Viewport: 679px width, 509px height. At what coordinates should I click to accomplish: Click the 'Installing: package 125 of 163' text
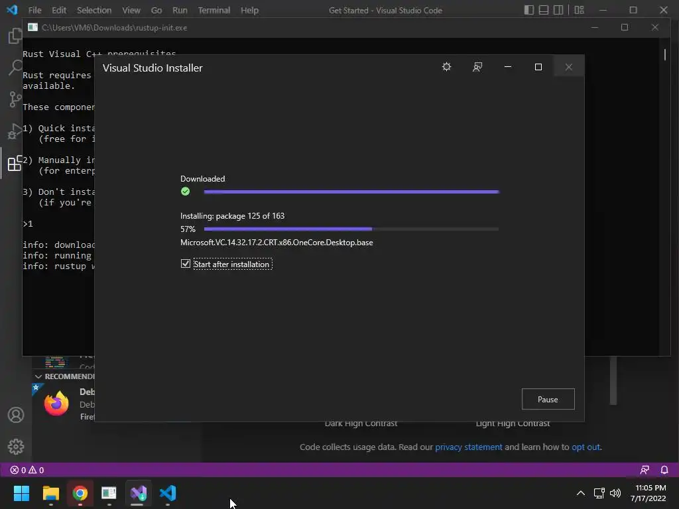tap(233, 216)
